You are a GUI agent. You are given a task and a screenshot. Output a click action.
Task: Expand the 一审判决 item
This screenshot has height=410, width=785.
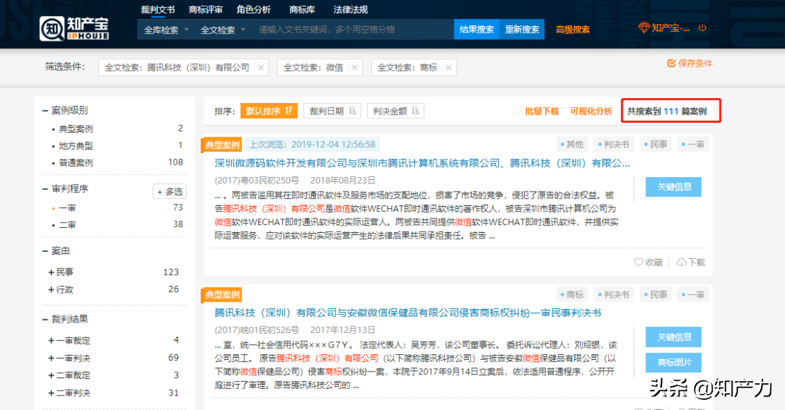51,358
